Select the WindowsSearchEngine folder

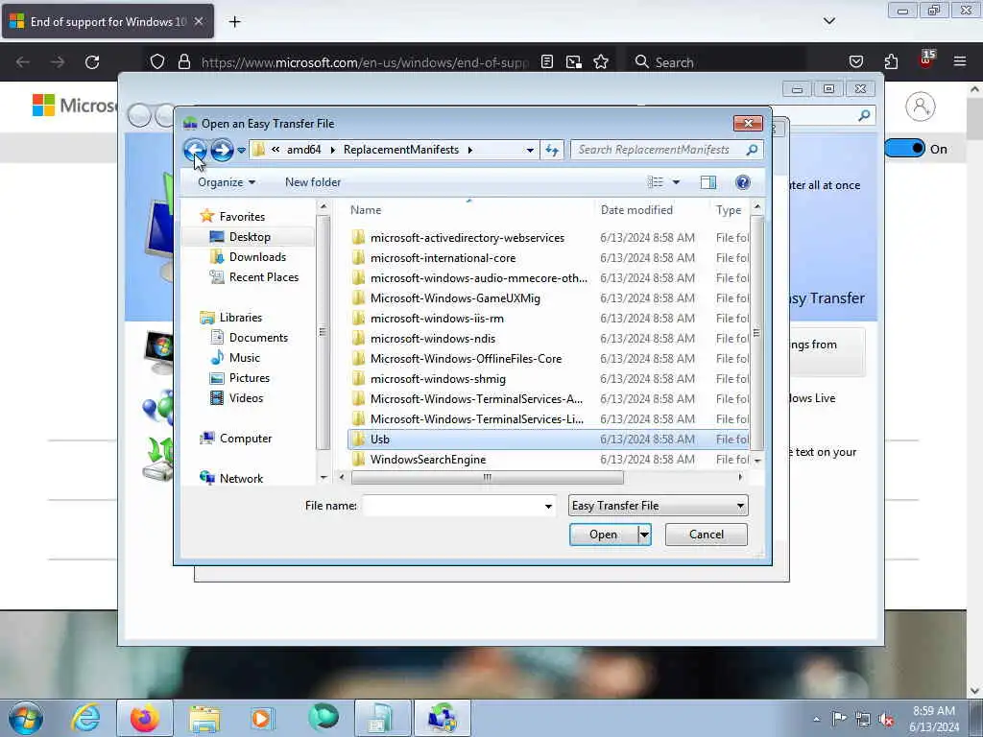click(427, 460)
